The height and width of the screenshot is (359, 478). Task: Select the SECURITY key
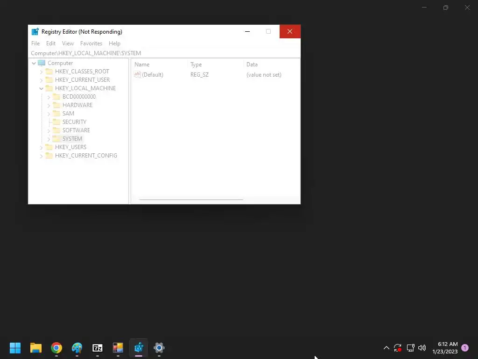coord(74,122)
